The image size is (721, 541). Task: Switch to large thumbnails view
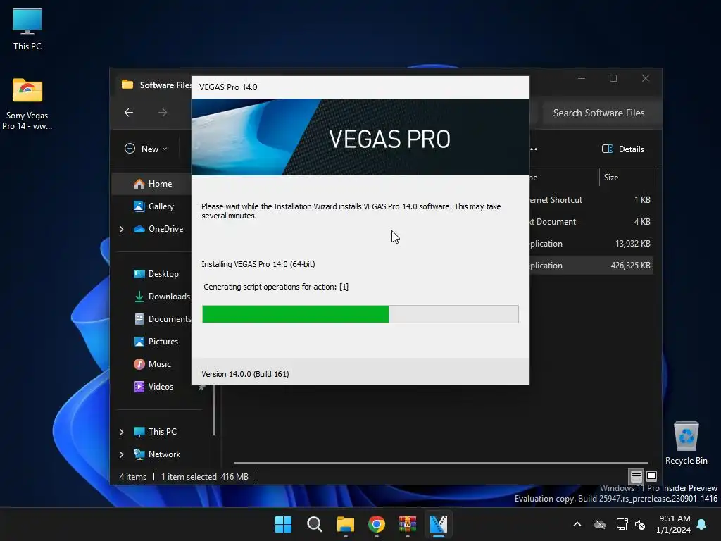(x=651, y=476)
